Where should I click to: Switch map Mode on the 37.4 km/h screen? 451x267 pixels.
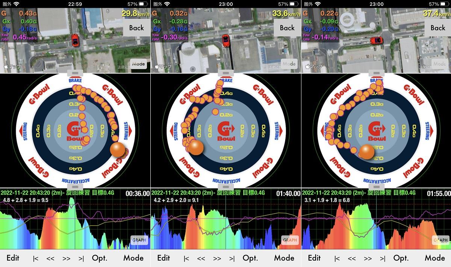440,64
